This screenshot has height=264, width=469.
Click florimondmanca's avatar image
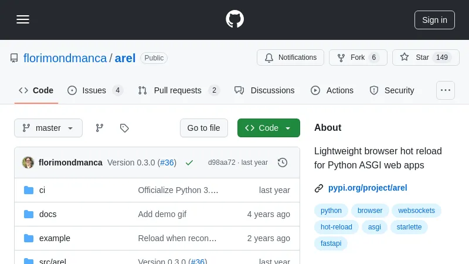pos(28,163)
